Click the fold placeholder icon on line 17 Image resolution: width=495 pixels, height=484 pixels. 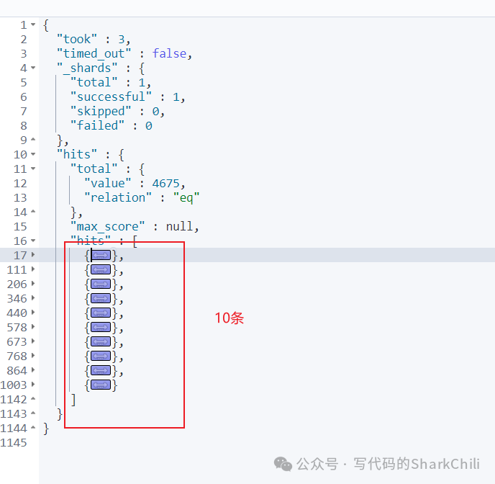101,255
